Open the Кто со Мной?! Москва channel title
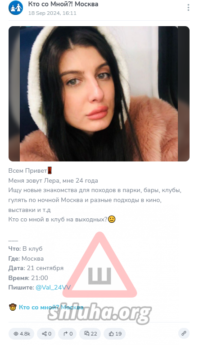Screen dimensions: 199x345 (63, 4)
